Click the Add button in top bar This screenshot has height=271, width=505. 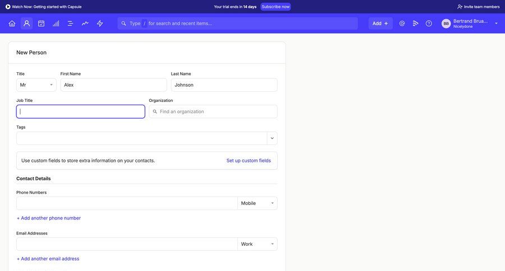click(x=380, y=24)
